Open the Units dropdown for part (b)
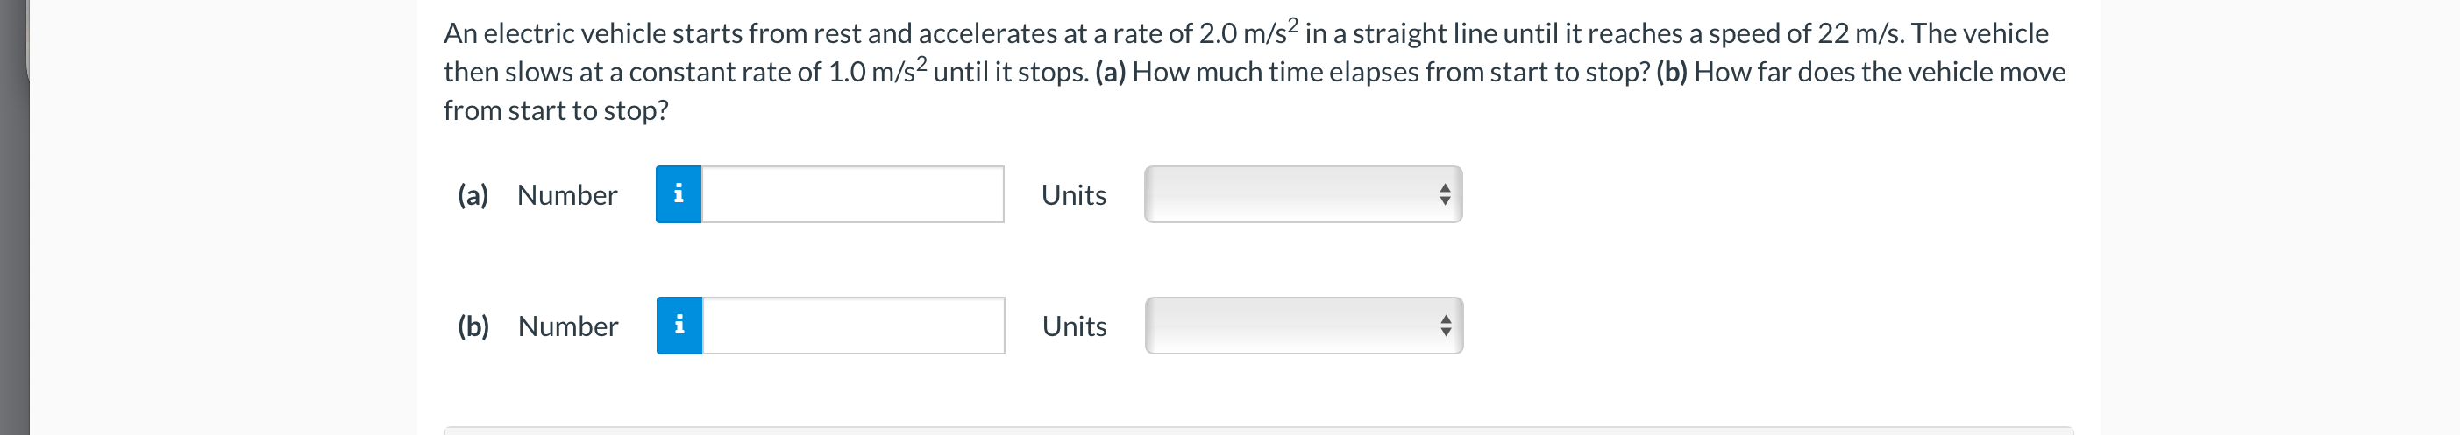 [1305, 326]
